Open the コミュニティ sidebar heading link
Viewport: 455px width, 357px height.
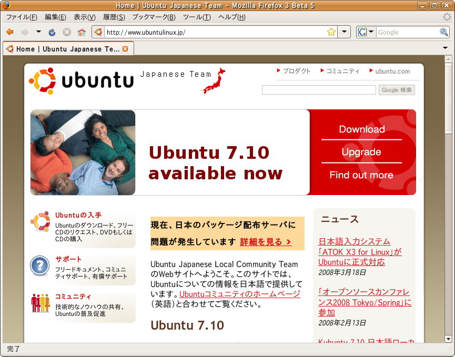click(73, 297)
